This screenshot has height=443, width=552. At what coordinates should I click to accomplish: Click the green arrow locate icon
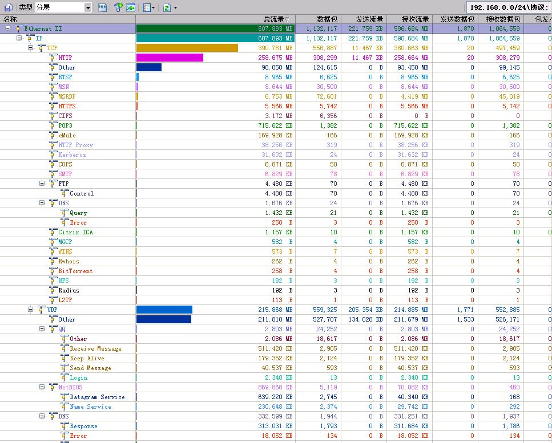[131, 7]
